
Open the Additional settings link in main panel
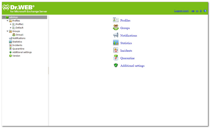132,66
